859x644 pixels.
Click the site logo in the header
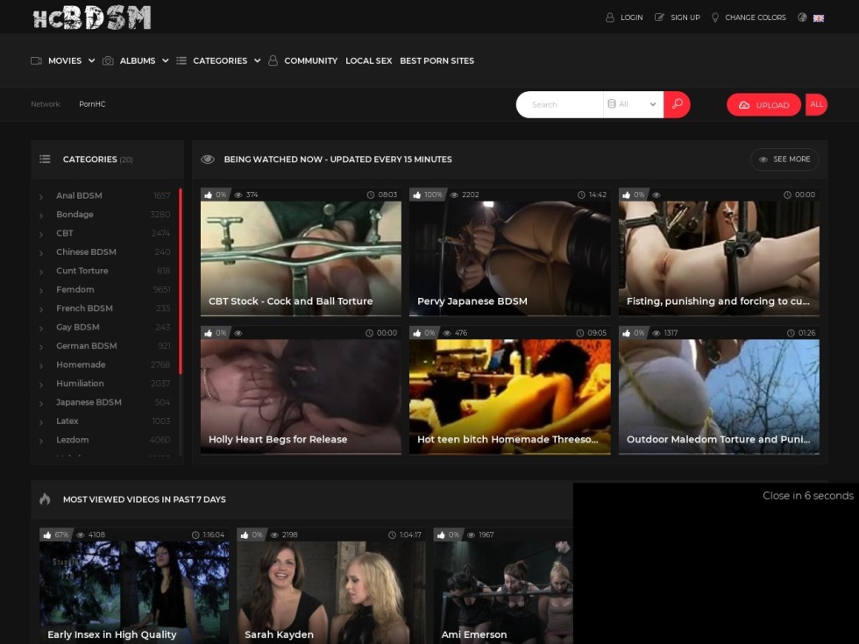point(92,18)
